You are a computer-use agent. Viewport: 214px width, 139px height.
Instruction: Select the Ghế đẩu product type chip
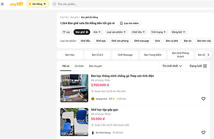85,41
